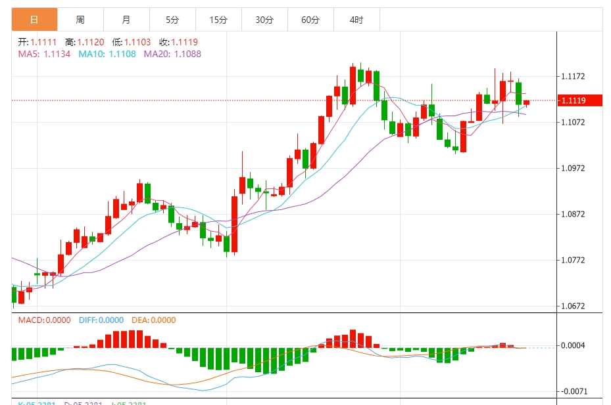The height and width of the screenshot is (405, 611).
Task: Open the 60分 timeframe tab
Action: 310,20
